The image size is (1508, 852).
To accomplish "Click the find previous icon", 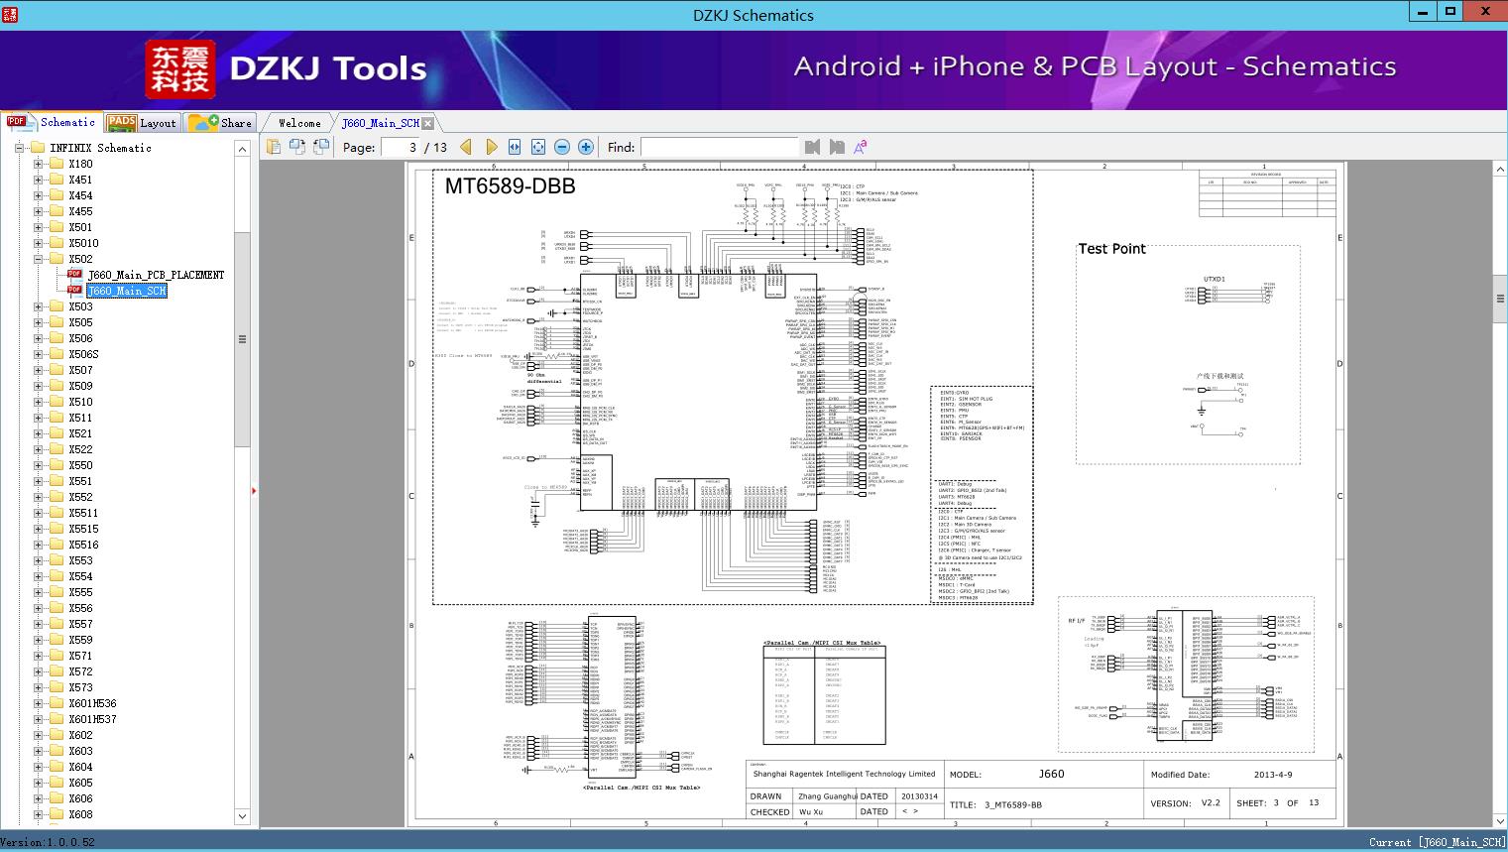I will click(813, 147).
